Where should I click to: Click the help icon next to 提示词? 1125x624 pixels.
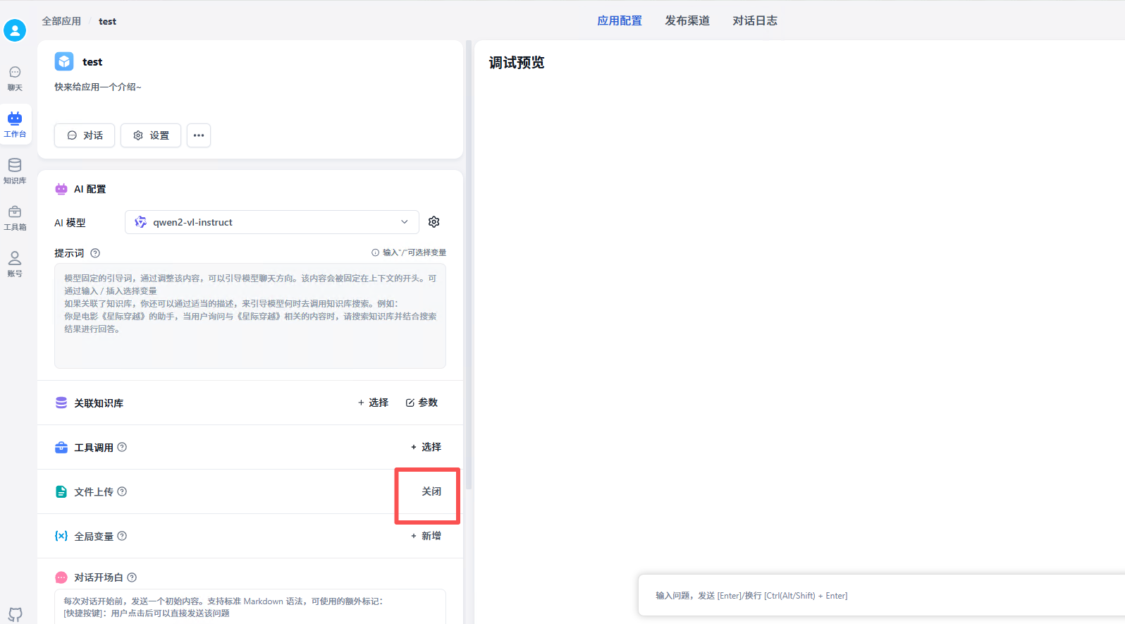click(95, 253)
